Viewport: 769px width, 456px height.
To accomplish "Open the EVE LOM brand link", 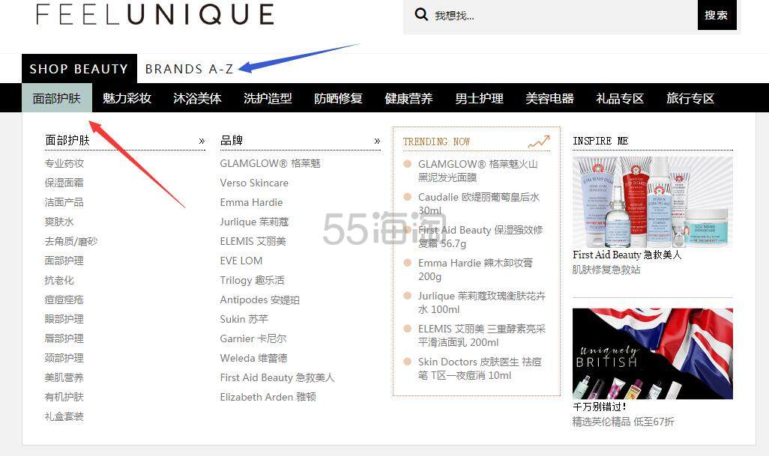I will [241, 261].
